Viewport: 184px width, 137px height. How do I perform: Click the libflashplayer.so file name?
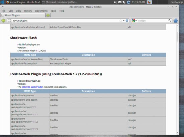click(x=31, y=45)
